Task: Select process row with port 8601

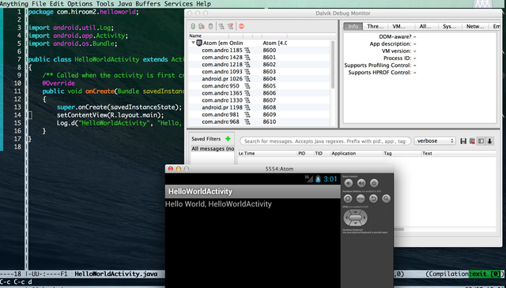Action: (260, 58)
